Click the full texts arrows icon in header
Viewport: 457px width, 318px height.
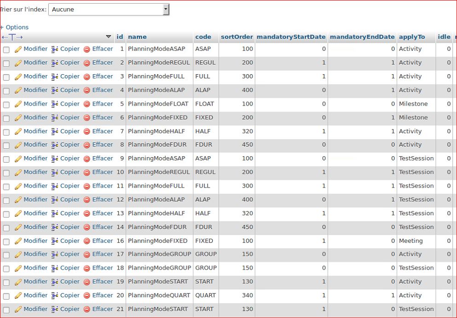coord(12,37)
